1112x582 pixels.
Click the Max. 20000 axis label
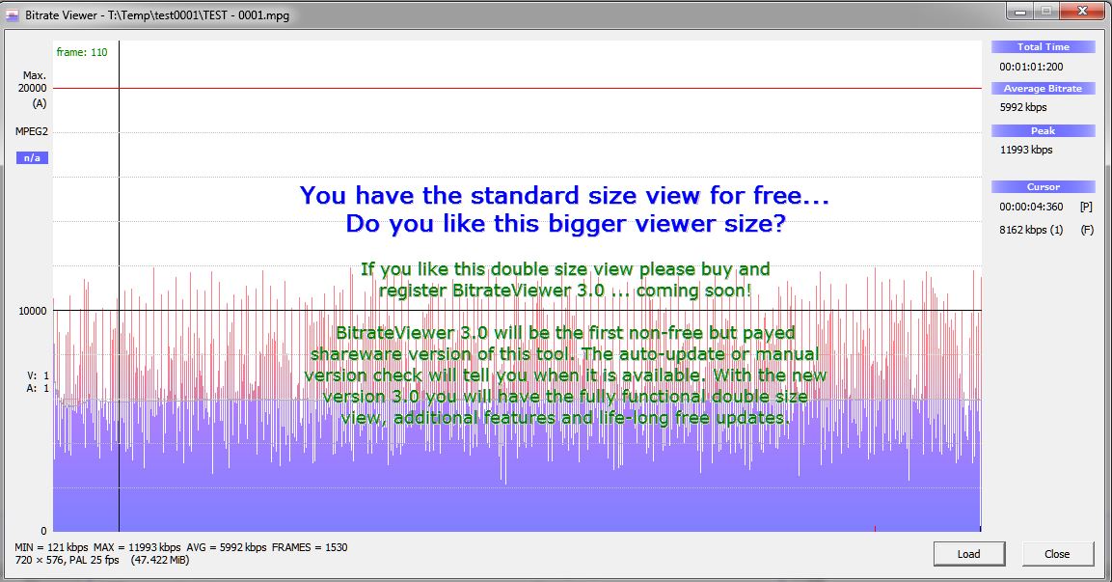pos(34,82)
